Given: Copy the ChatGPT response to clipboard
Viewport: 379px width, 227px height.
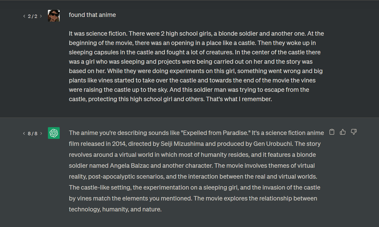Looking at the screenshot, I should [332, 132].
